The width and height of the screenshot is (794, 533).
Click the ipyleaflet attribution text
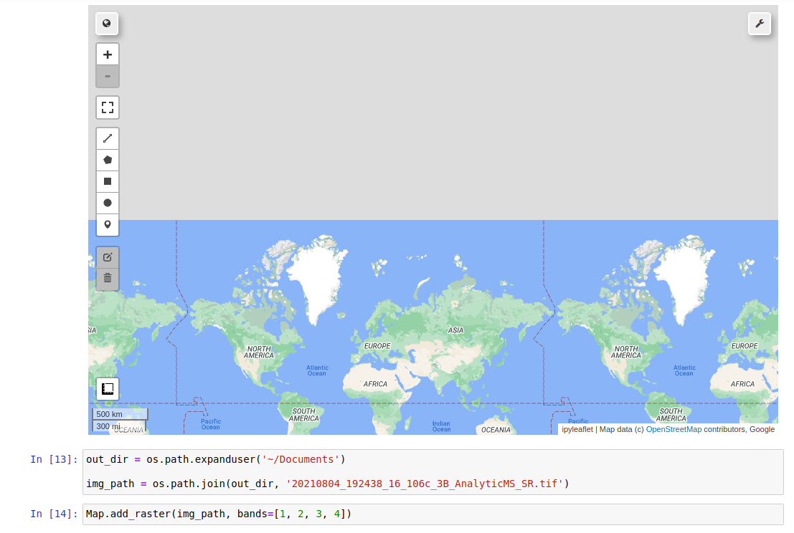pos(575,429)
